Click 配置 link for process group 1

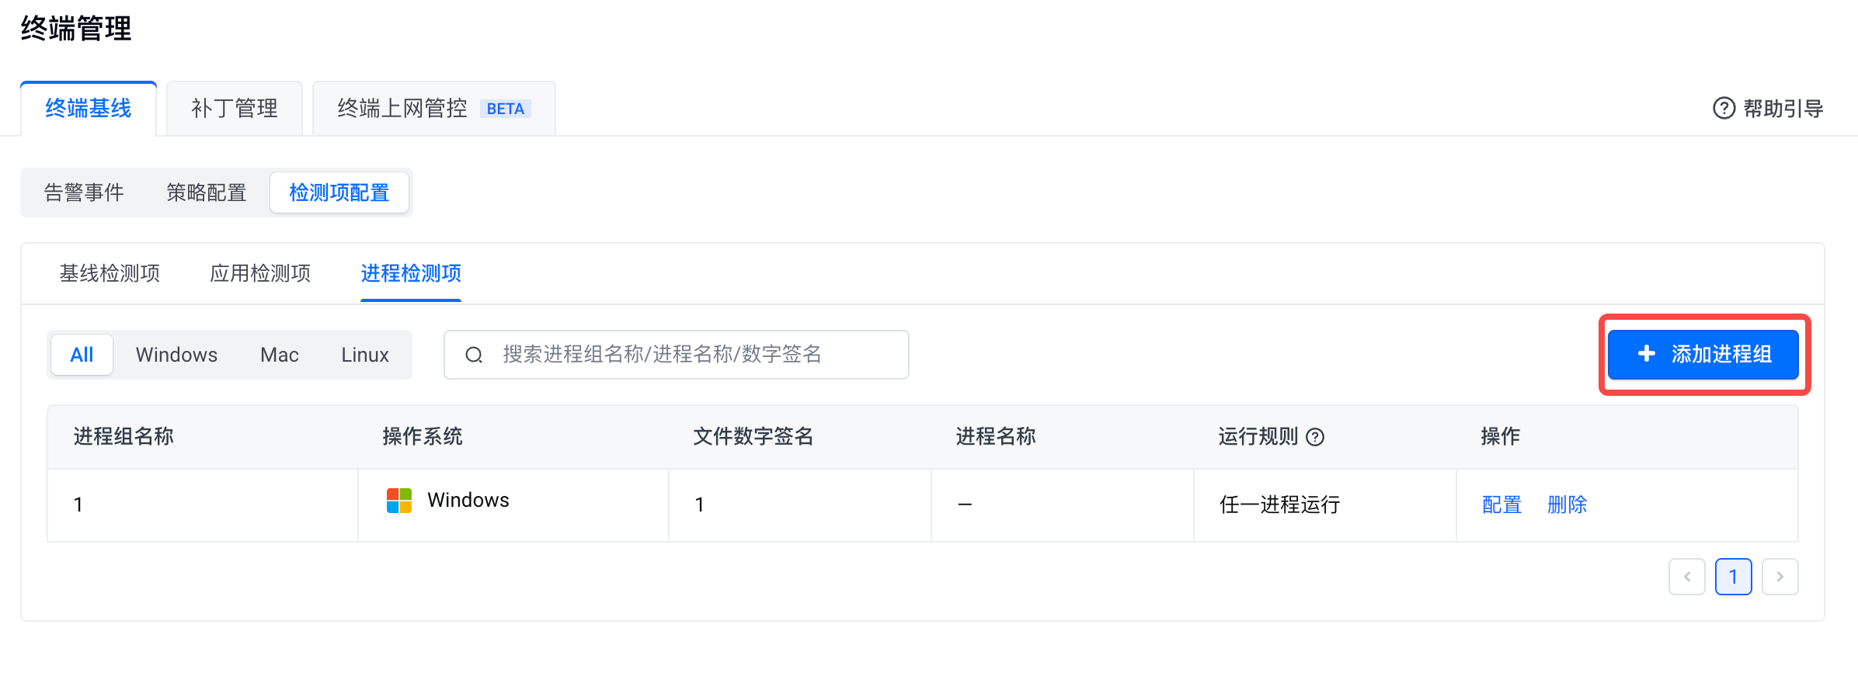[x=1501, y=505]
